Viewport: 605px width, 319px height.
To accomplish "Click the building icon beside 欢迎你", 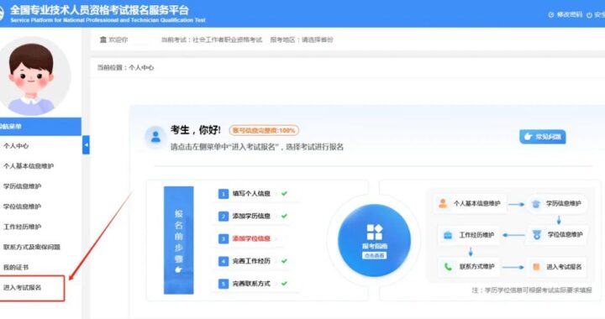I will (103, 39).
